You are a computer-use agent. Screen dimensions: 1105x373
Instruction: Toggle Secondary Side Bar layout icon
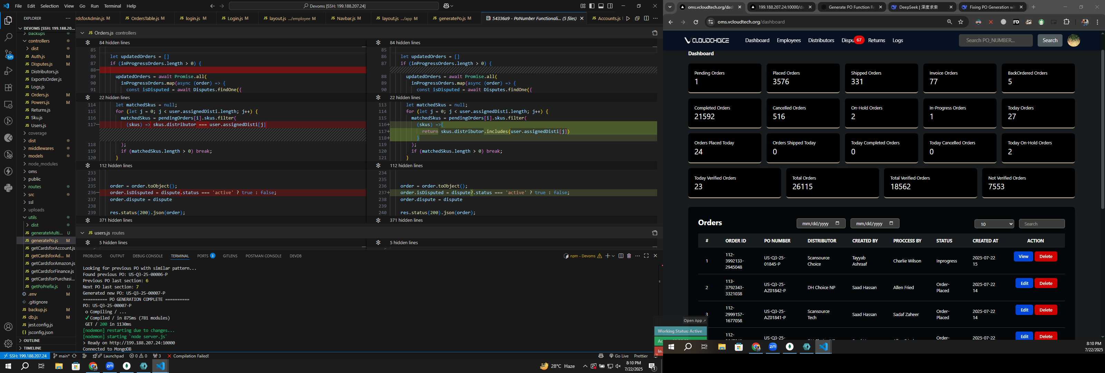(x=610, y=6)
